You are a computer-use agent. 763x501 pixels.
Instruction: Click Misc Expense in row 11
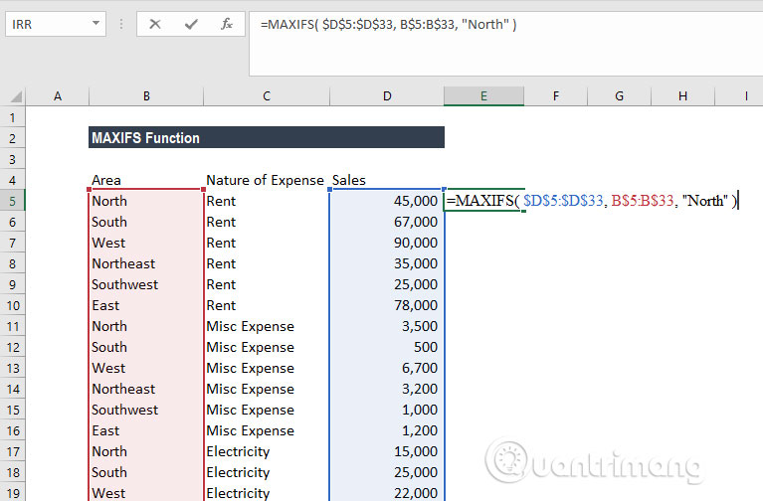click(250, 326)
